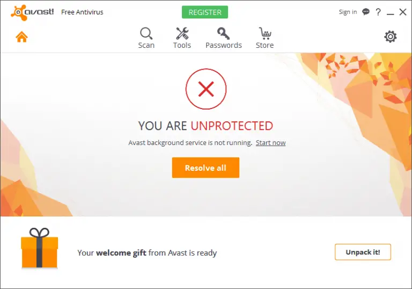The image size is (412, 289).
Task: Click the orange gift box image
Action: (39, 248)
